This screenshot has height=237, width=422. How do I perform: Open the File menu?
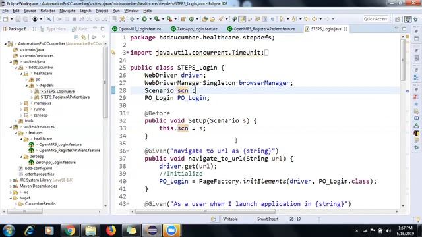pyautogui.click(x=5, y=11)
